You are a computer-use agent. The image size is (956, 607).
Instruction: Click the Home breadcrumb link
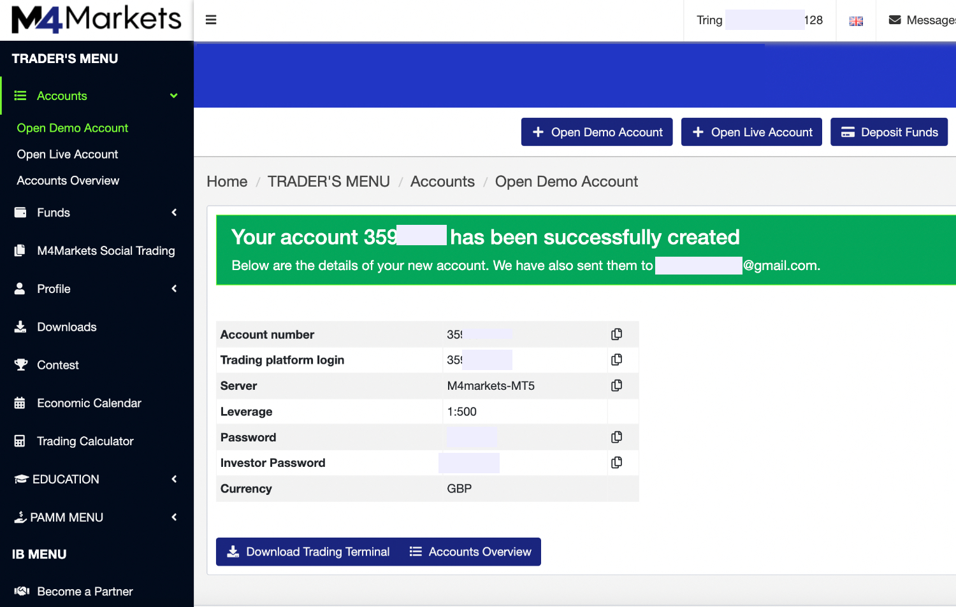click(x=226, y=182)
